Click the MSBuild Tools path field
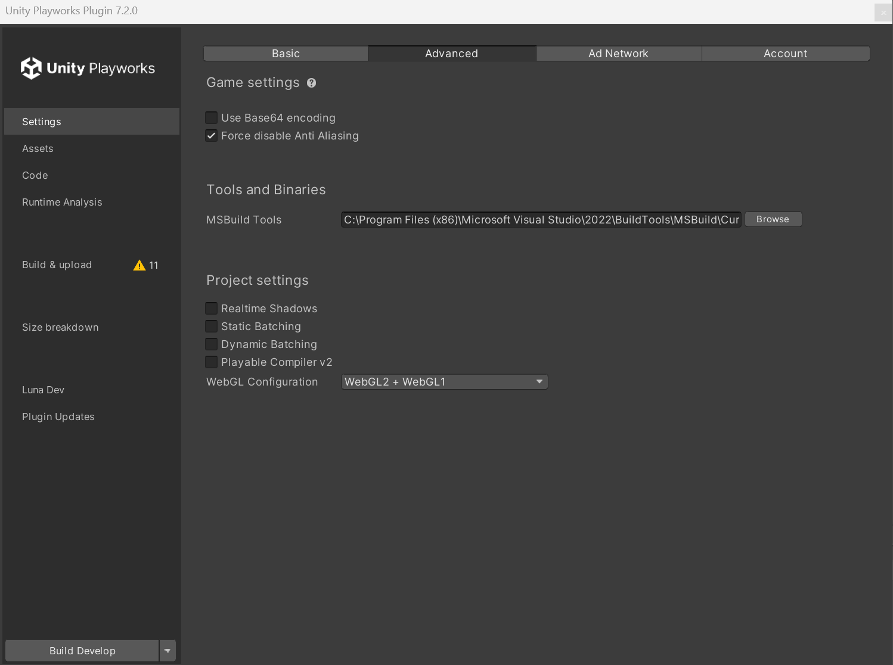 point(541,220)
